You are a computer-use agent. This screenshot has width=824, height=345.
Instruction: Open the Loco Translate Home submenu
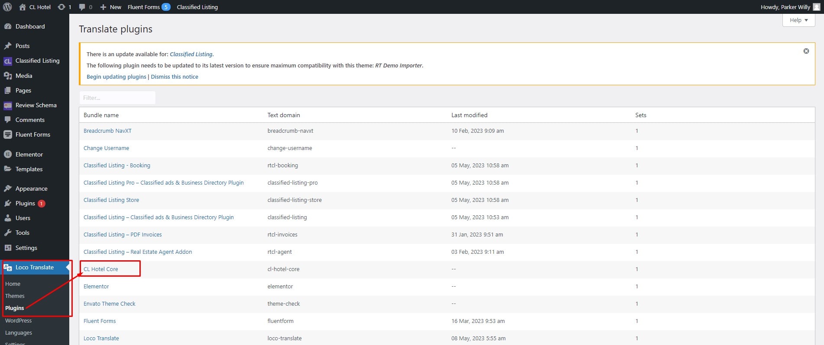[x=13, y=284]
